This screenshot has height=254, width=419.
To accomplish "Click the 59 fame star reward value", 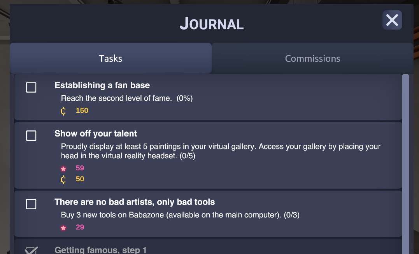I will click(80, 168).
